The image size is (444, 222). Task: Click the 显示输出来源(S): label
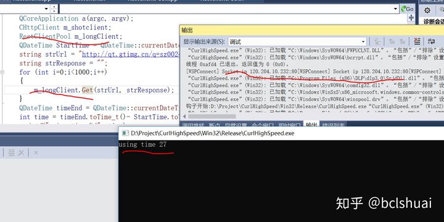204,42
